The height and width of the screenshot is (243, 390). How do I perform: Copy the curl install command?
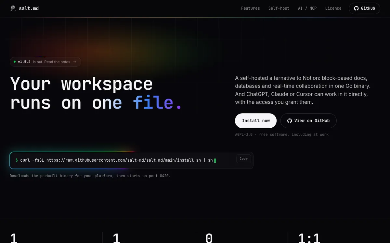(244, 159)
